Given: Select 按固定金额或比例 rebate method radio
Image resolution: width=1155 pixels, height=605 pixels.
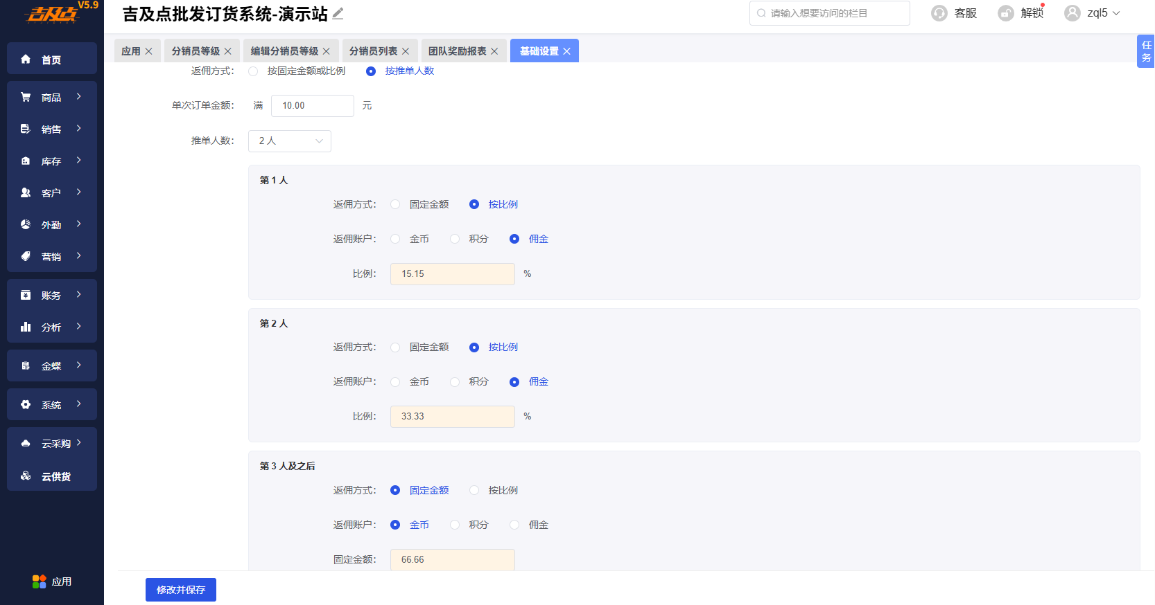Looking at the screenshot, I should pos(253,71).
